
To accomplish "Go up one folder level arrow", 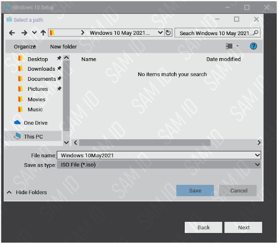I will (x=43, y=33).
